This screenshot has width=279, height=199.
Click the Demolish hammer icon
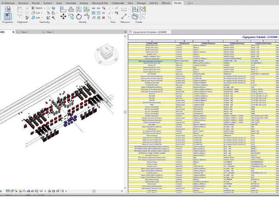coord(53,18)
